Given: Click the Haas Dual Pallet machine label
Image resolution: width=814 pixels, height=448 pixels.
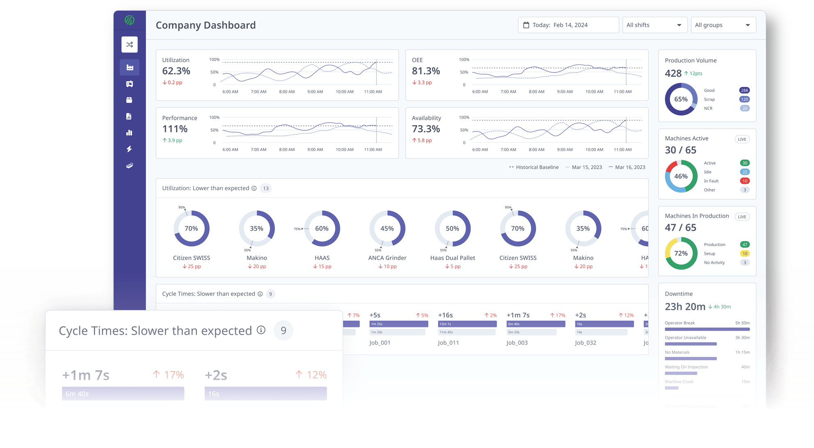Looking at the screenshot, I should click(453, 258).
